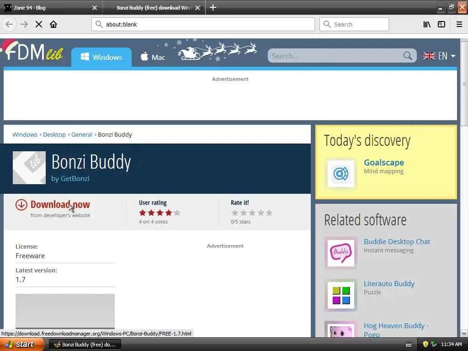Image resolution: width=468 pixels, height=351 pixels.
Task: Open the Firefox Library icon
Action: coord(427,24)
